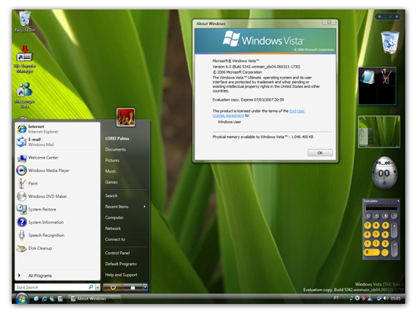Click the sidebar add gadget plus button
This screenshot has height=314, width=417.
379,16
